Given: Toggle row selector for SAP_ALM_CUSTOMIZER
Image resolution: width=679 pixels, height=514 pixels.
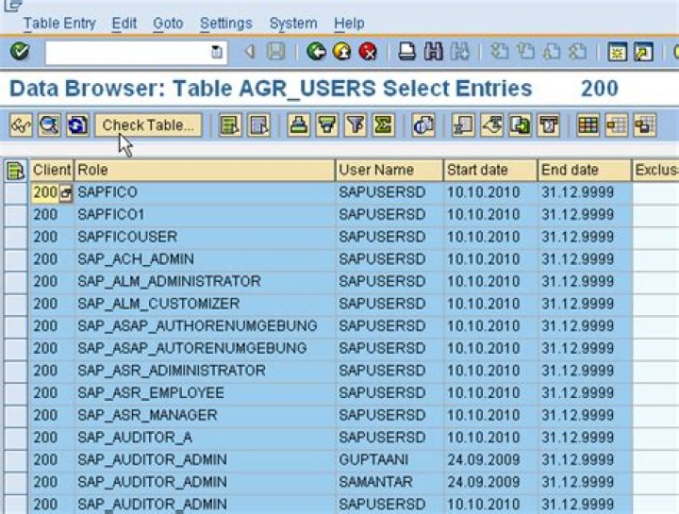Looking at the screenshot, I should click(16, 304).
